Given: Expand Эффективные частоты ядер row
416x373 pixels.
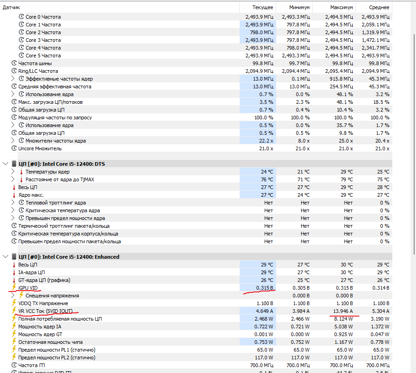Looking at the screenshot, I should 13,79.
